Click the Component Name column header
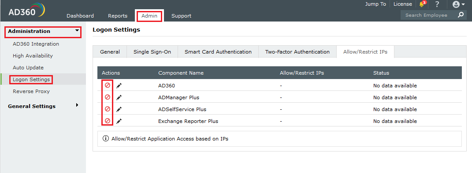This screenshot has width=472, height=173. pyautogui.click(x=181, y=73)
